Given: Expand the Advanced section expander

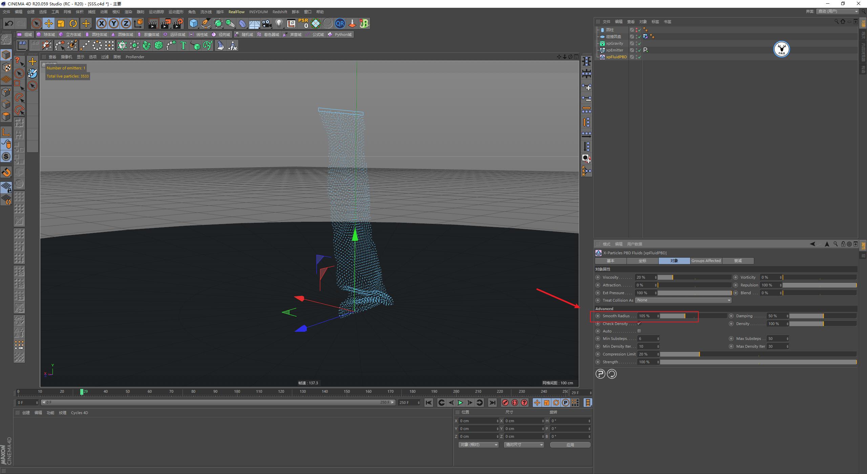Looking at the screenshot, I should coord(605,308).
